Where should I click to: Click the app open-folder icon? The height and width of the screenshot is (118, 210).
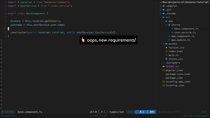pyautogui.click(x=166, y=21)
